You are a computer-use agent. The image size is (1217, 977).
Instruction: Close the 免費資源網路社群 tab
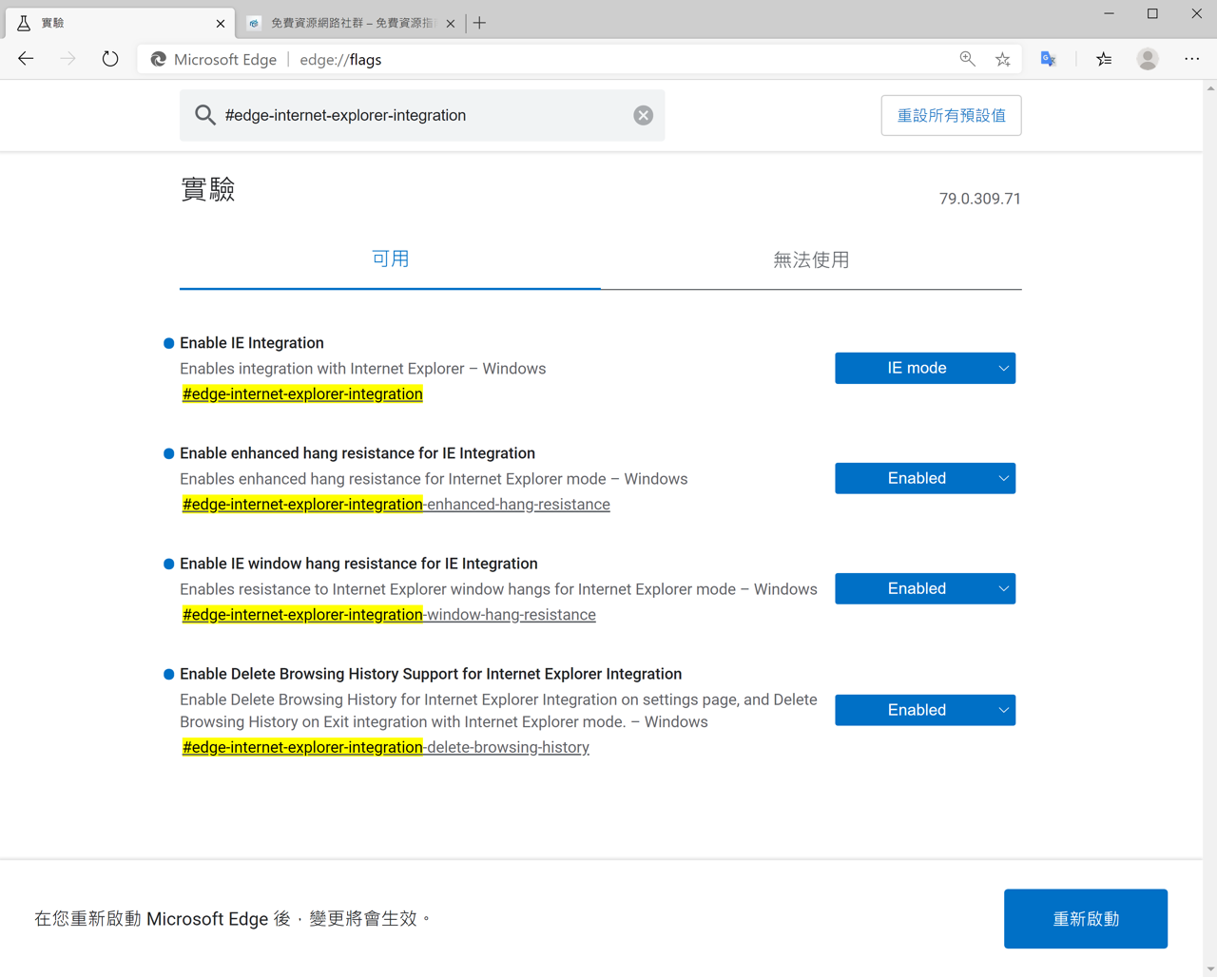click(451, 23)
